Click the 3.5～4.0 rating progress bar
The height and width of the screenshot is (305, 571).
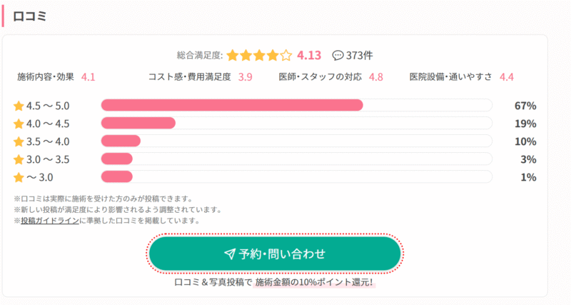tap(296, 141)
